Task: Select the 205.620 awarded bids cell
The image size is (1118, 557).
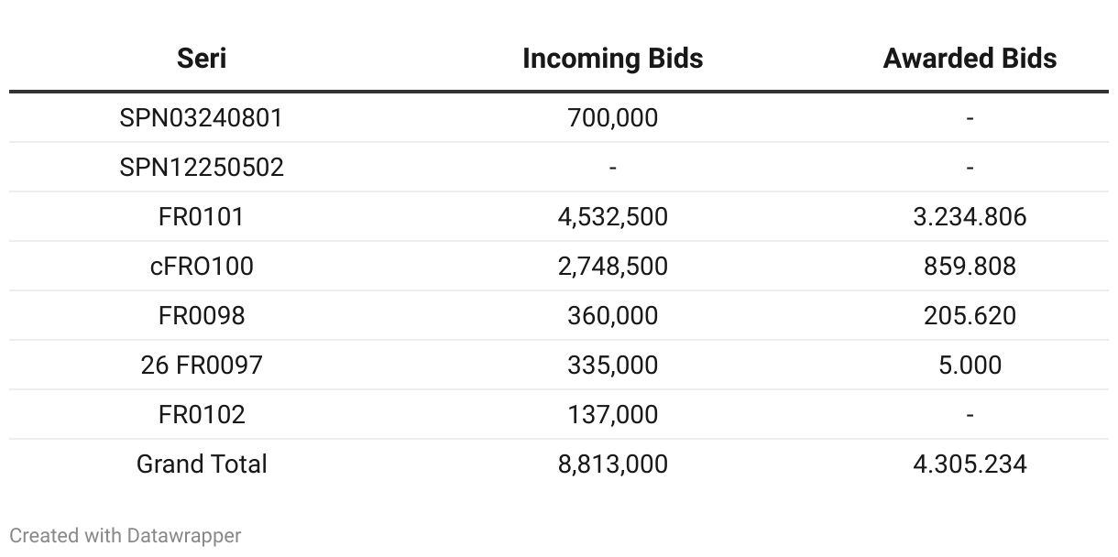Action: (x=970, y=316)
